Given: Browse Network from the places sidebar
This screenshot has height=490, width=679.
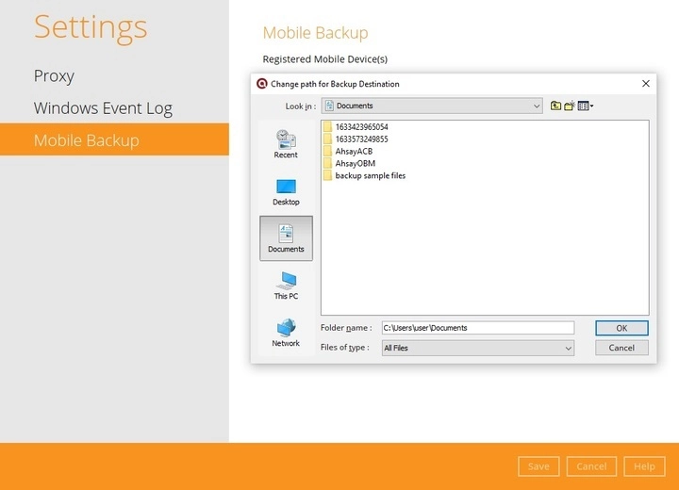Looking at the screenshot, I should click(x=286, y=333).
